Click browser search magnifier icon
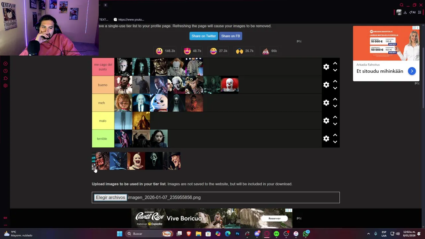 [x=401, y=5]
